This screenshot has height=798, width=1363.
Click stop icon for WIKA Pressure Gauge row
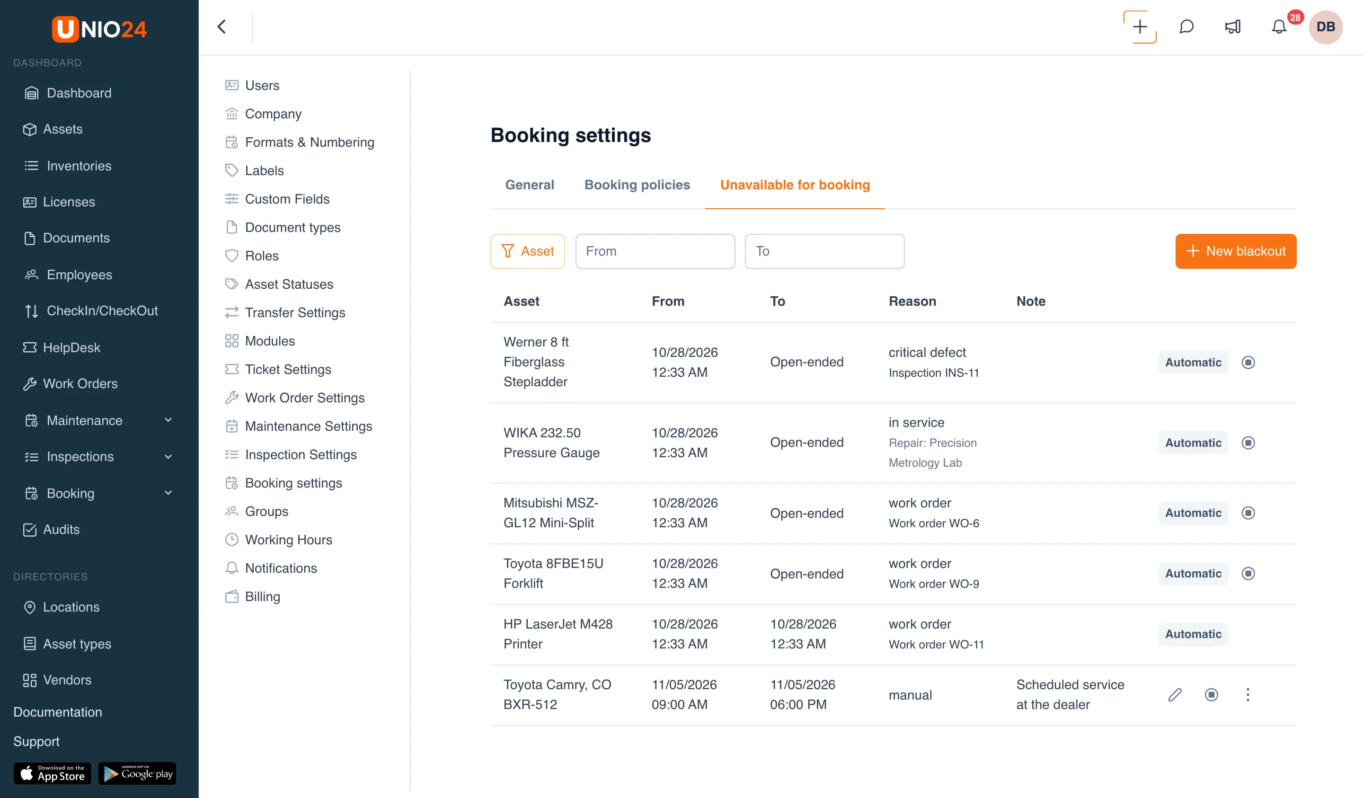[1248, 443]
